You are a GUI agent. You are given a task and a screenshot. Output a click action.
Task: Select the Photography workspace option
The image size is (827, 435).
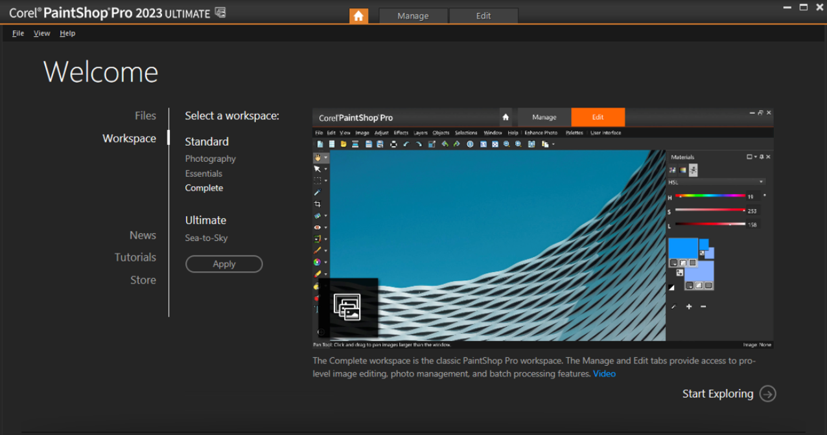pos(210,158)
